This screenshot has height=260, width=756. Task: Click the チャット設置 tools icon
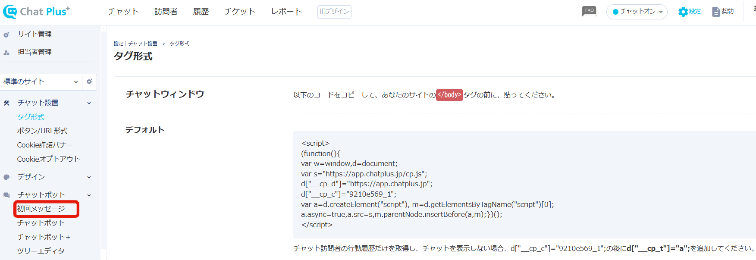tap(6, 103)
